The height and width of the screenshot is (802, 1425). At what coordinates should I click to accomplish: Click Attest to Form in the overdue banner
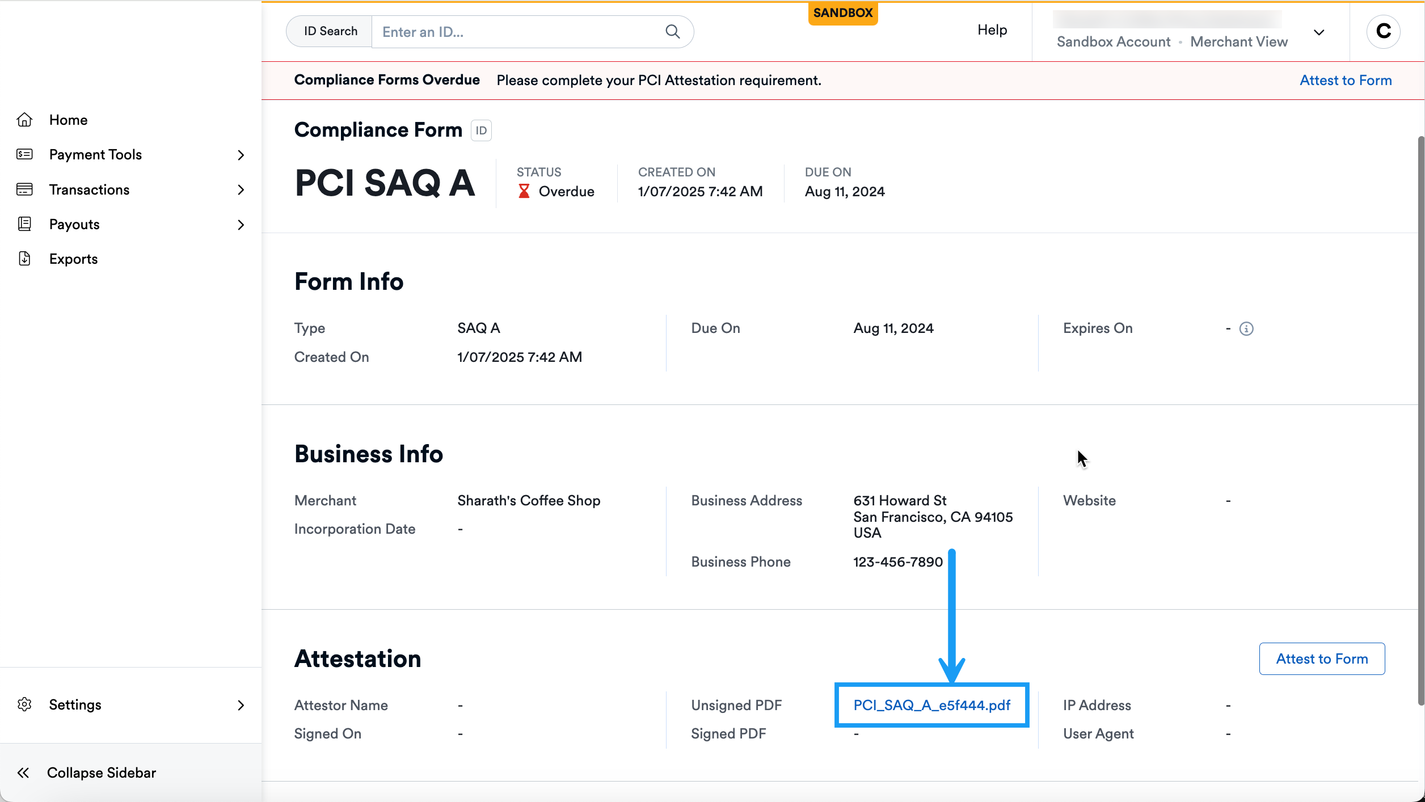[1346, 80]
